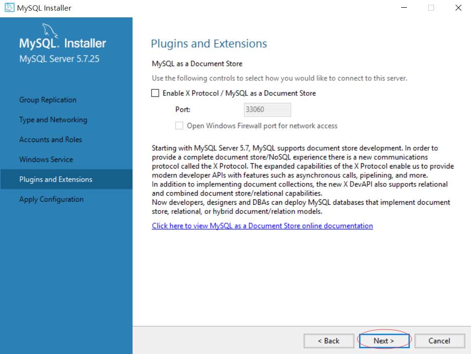Image resolution: width=471 pixels, height=354 pixels.
Task: Click the Port 33060 input field
Action: click(268, 109)
